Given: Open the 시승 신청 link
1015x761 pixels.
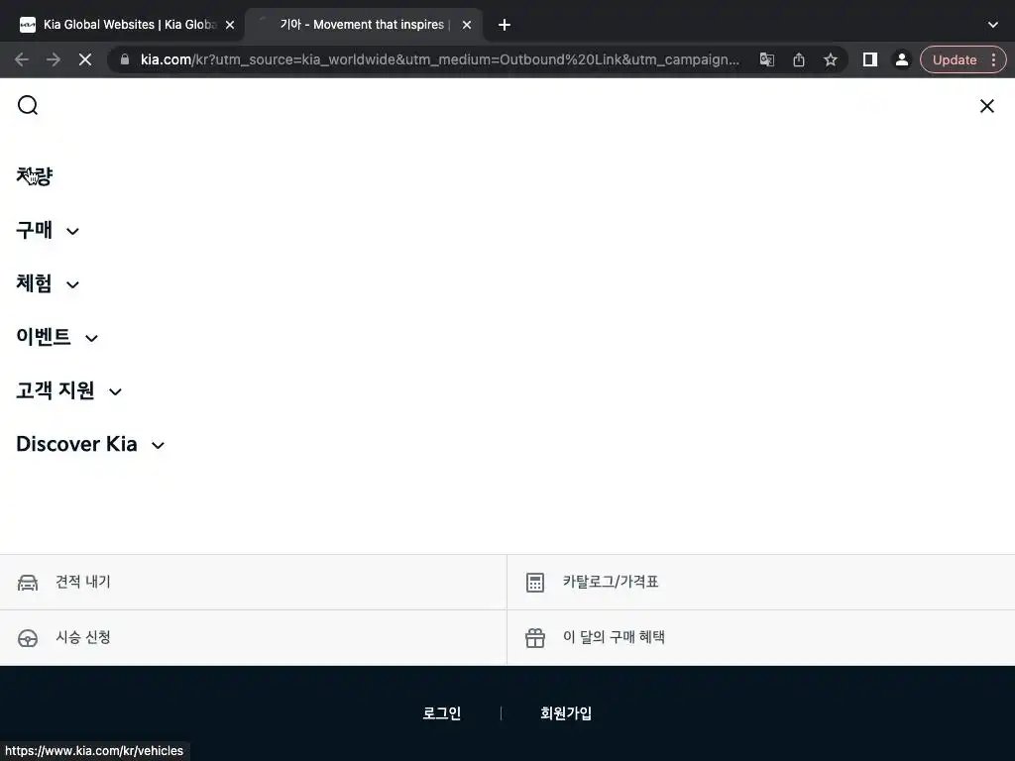Looking at the screenshot, I should click(83, 637).
